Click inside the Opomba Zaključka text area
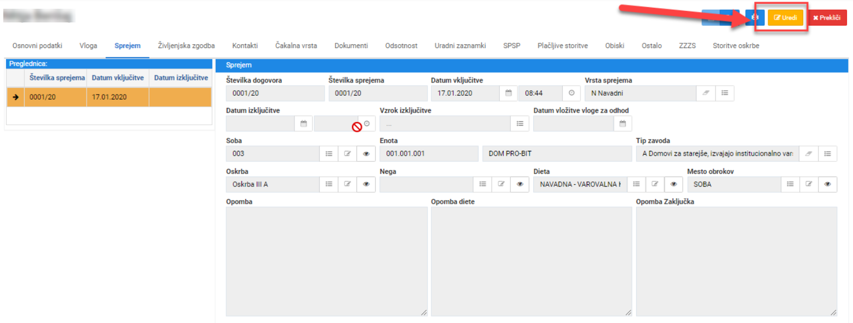This screenshot has height=323, width=853. [737, 261]
